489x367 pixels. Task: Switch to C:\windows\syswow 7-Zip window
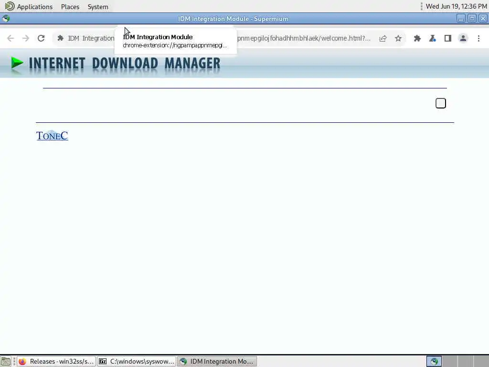coord(137,361)
